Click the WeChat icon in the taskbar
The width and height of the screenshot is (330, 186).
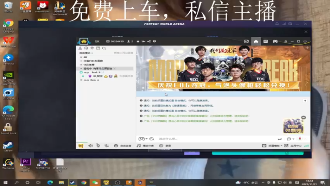[95, 182]
